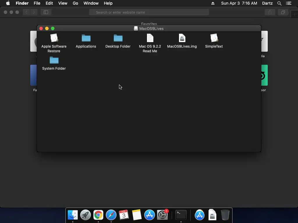This screenshot has height=223, width=298.
Task: Open the Window menu
Action: coord(91,3)
